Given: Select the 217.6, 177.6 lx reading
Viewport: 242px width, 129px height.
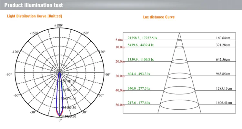Looking at the screenshot, I should click(x=139, y=103).
